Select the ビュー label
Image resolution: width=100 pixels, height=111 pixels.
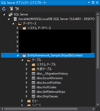pos(35,101)
